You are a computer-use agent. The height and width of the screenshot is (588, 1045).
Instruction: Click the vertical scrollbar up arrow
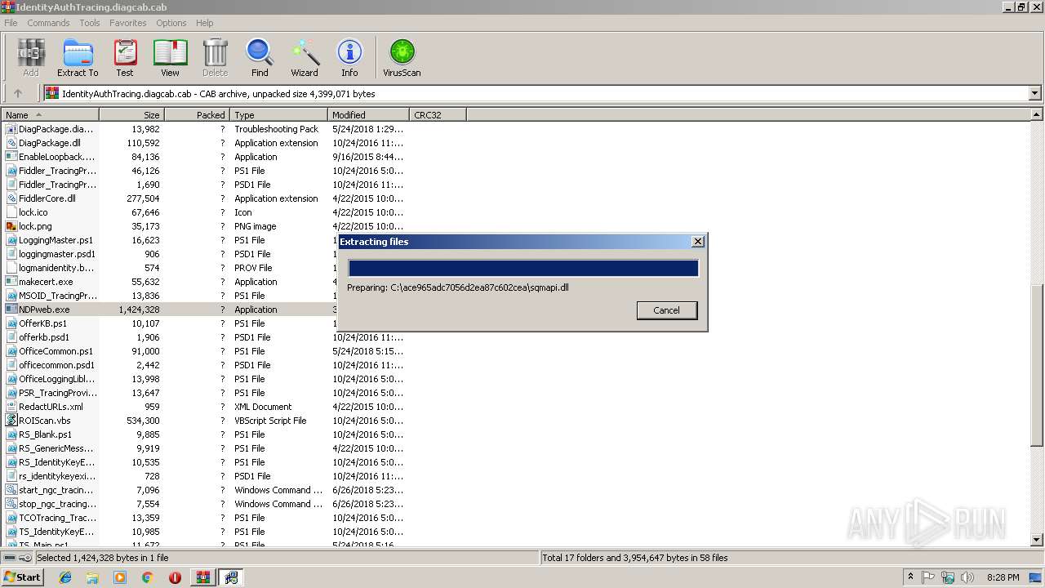click(1037, 116)
